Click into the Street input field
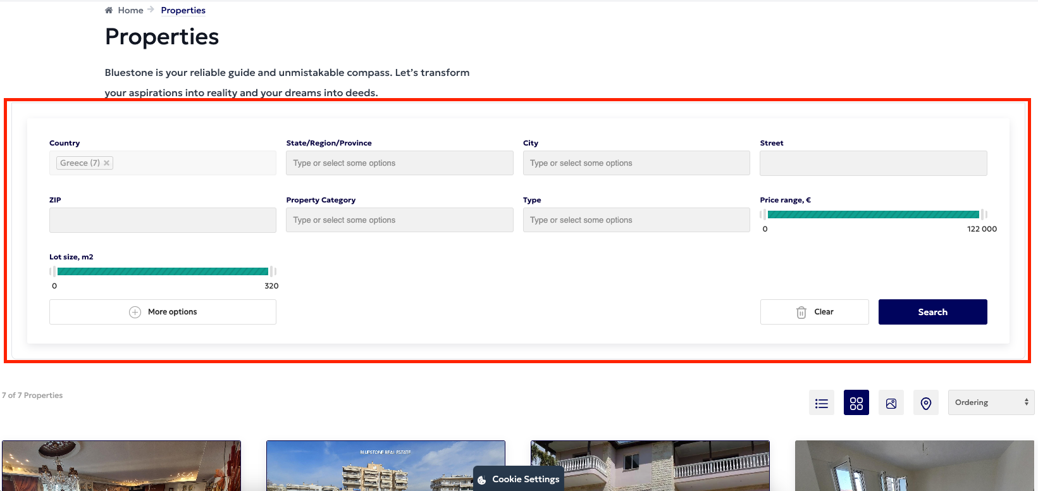 [x=873, y=163]
